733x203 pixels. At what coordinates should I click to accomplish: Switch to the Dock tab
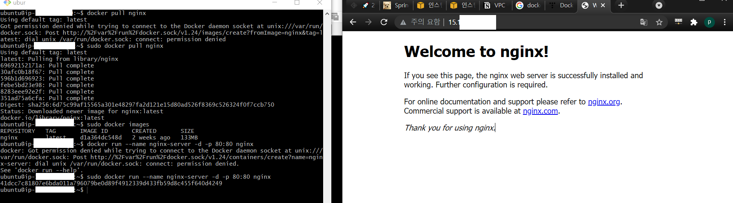pos(562,5)
